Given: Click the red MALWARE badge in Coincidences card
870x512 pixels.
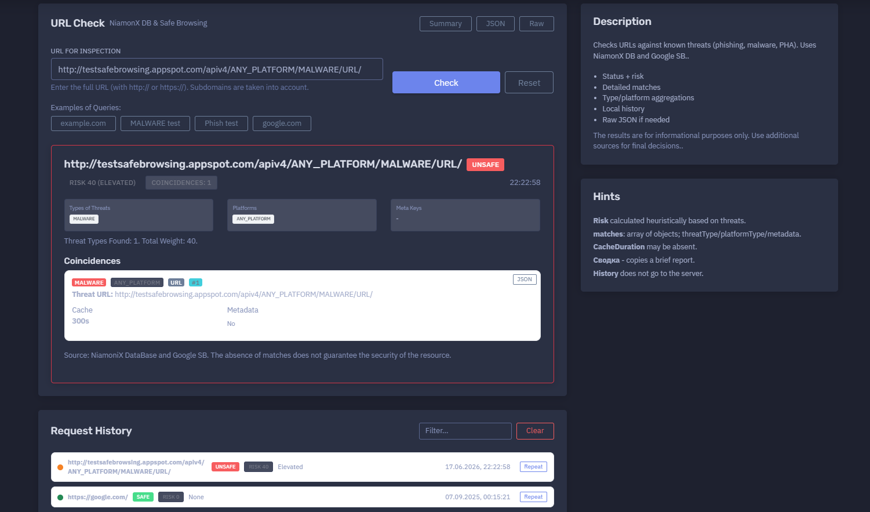Looking at the screenshot, I should [89, 283].
